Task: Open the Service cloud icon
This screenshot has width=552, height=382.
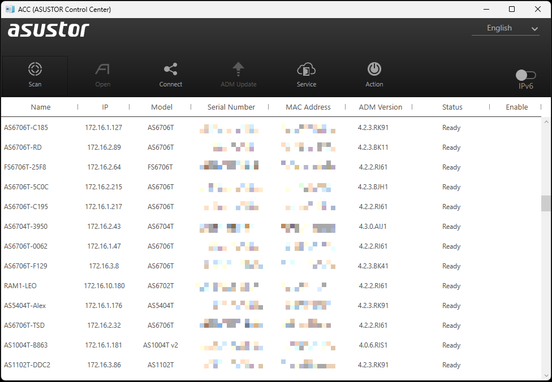Action: click(307, 70)
